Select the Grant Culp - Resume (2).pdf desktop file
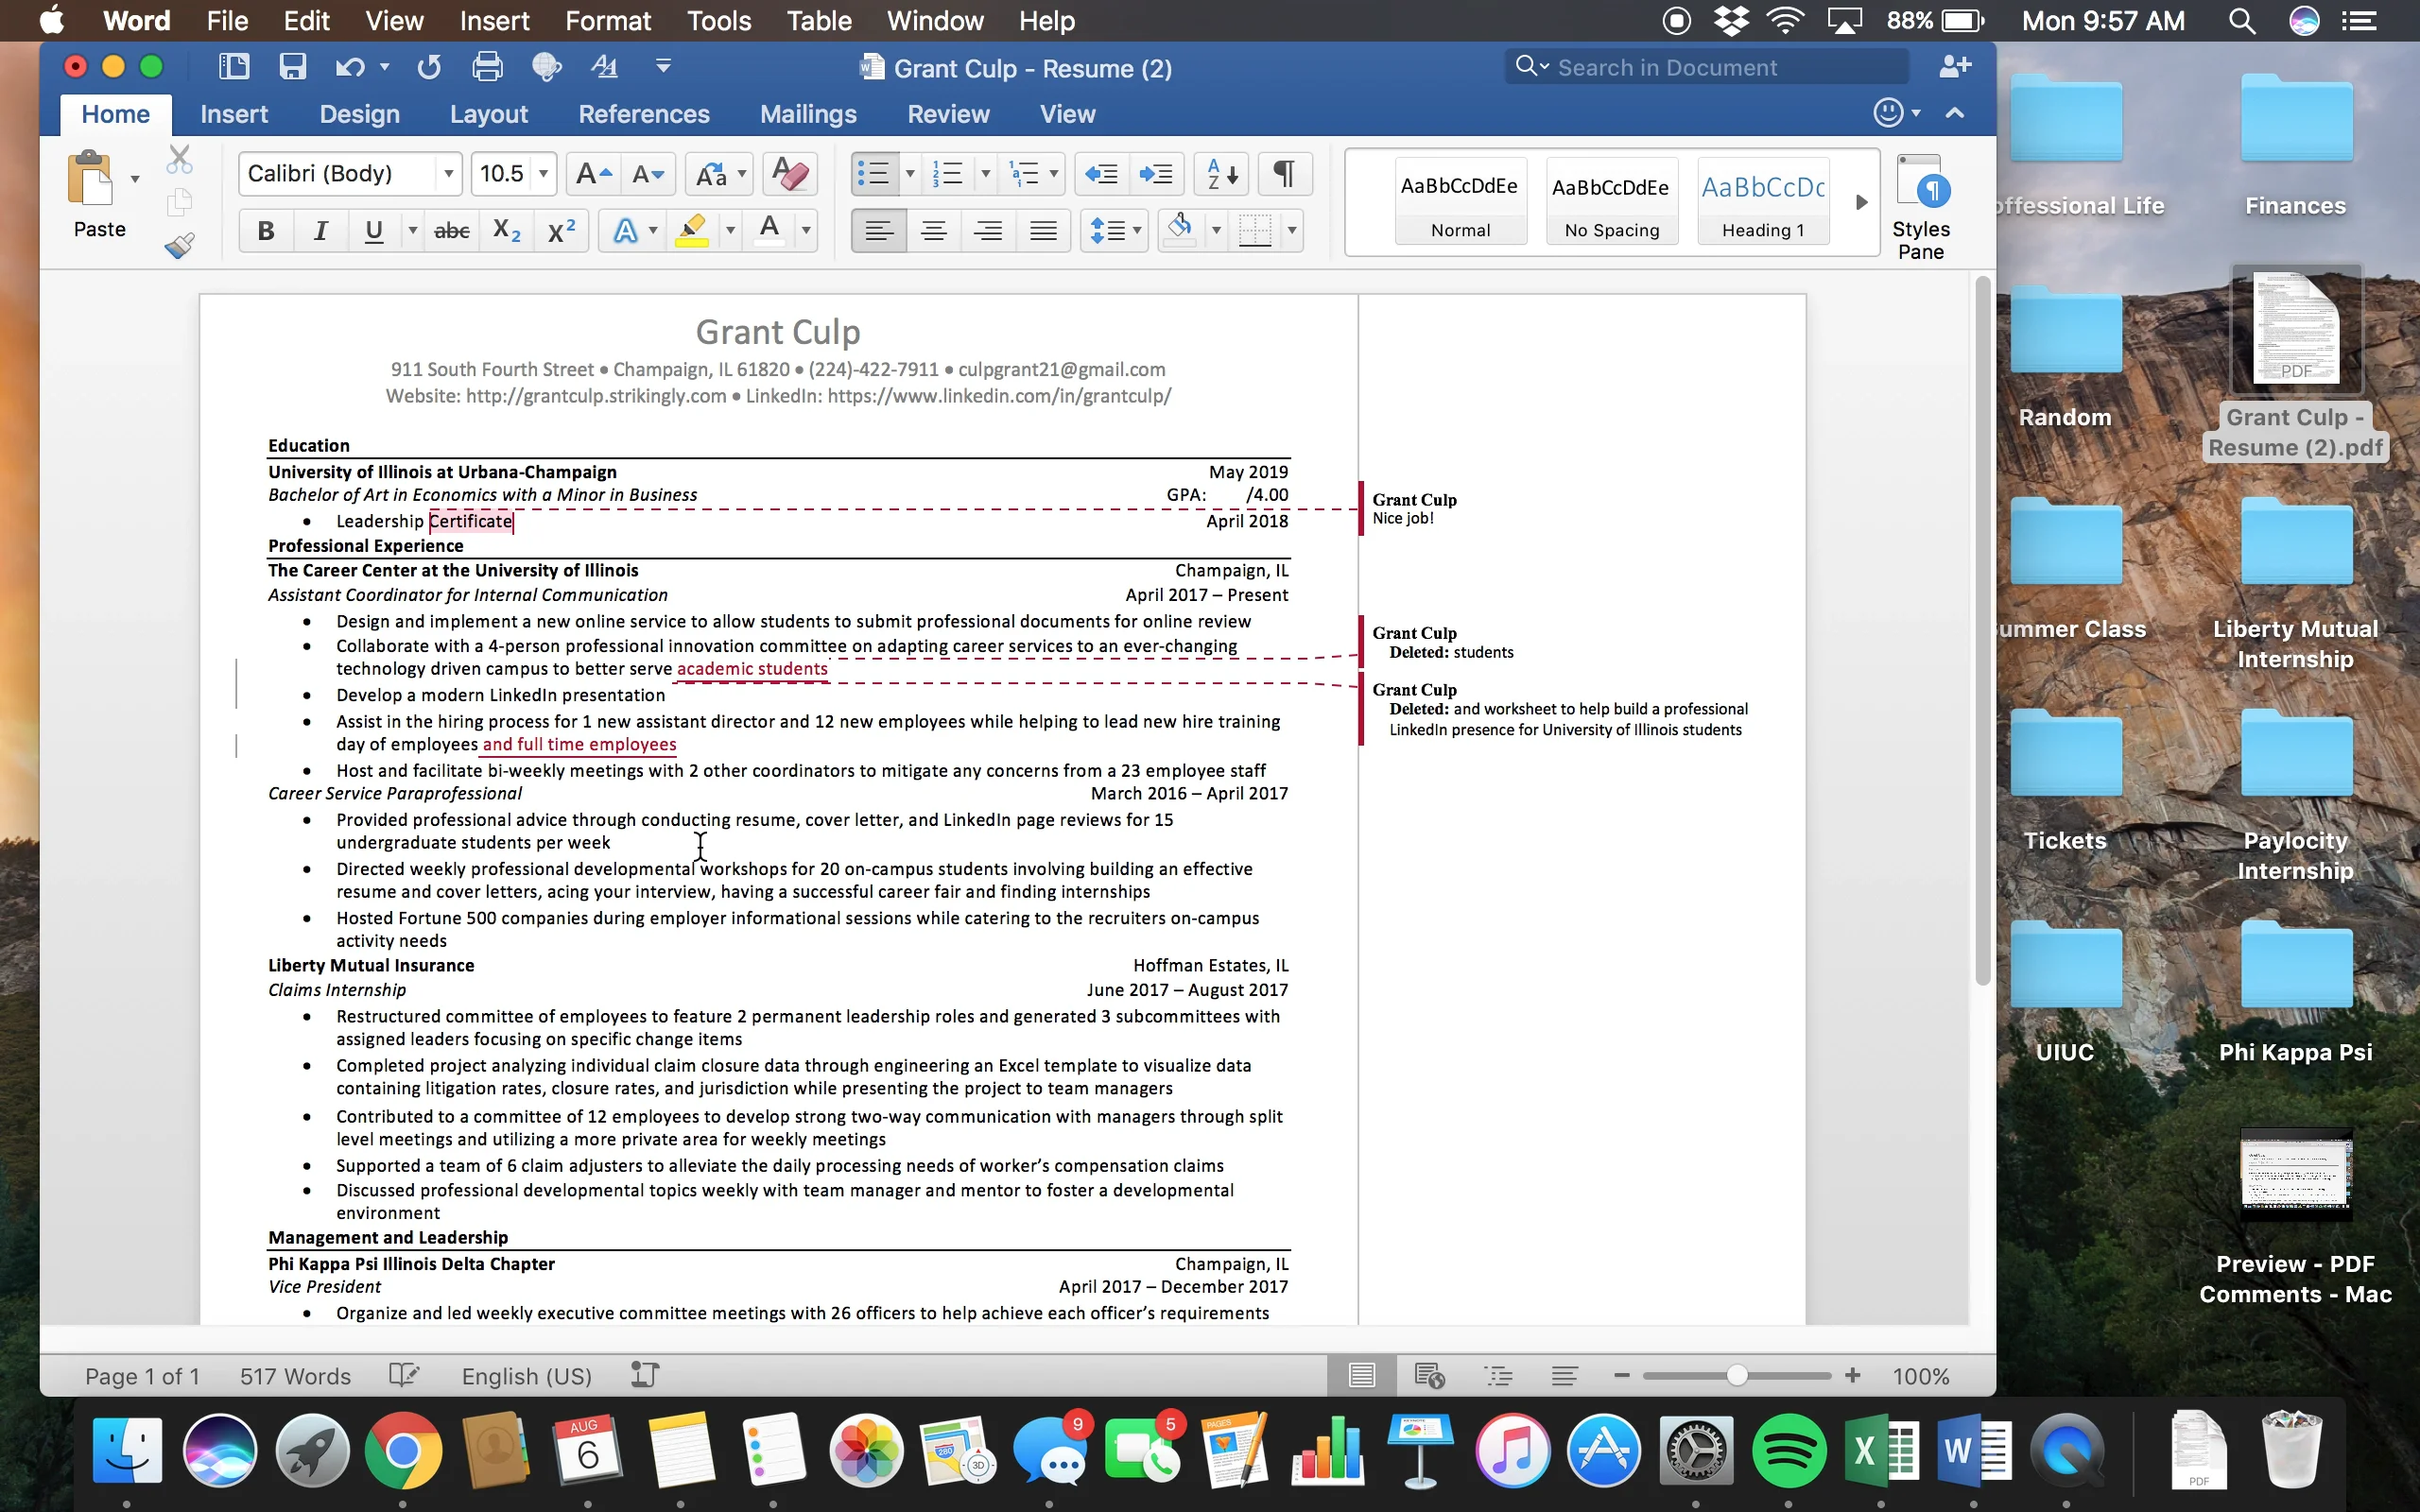The image size is (2420, 1512). click(2296, 364)
